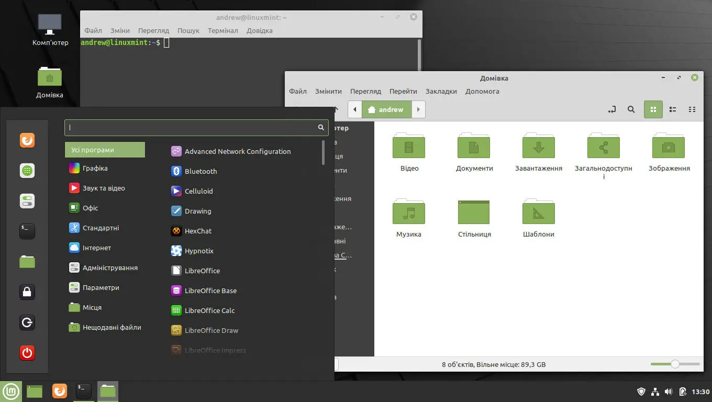Open the Адміністрування category
The width and height of the screenshot is (712, 402).
[103, 267]
